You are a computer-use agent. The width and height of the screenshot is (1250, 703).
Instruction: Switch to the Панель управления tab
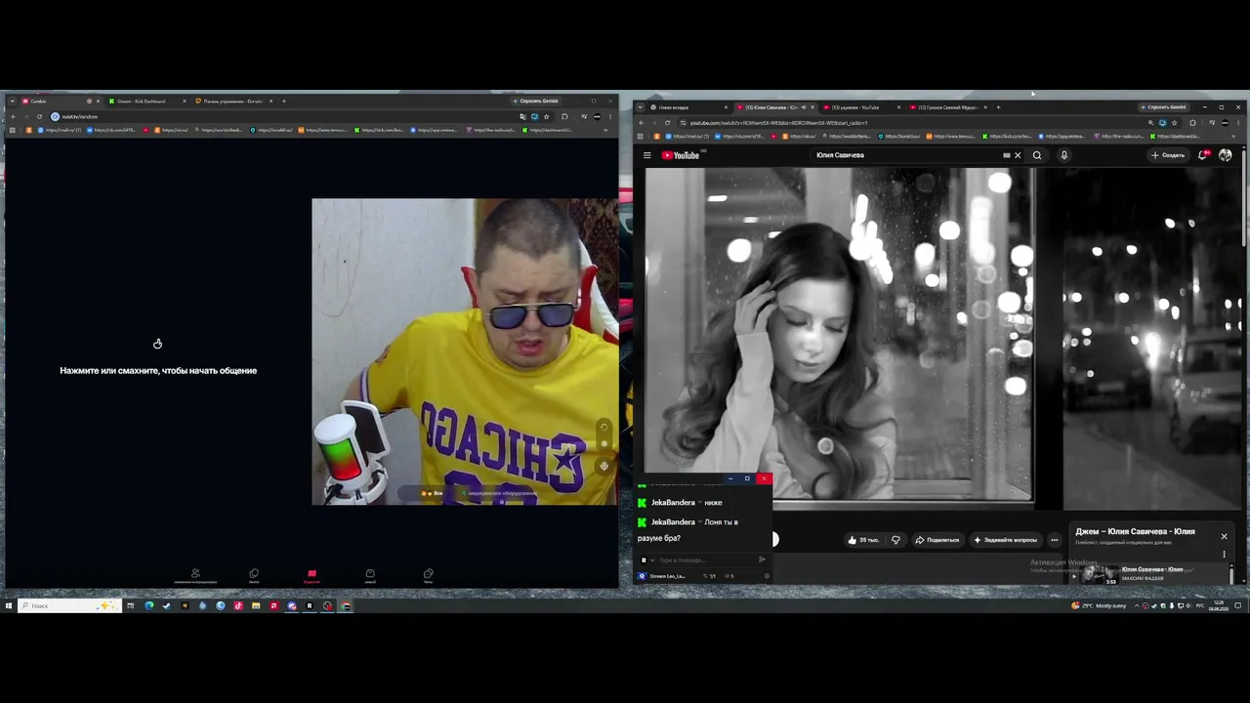coord(233,101)
